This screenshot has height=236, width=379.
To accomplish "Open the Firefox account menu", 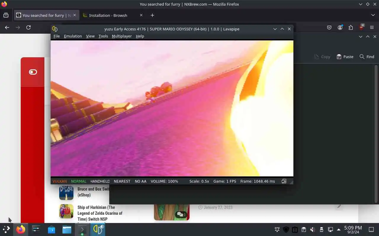I will (340, 27).
